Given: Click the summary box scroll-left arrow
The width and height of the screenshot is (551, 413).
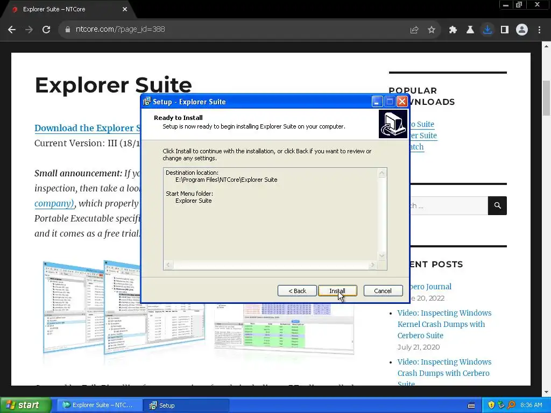Looking at the screenshot, I should click(168, 265).
